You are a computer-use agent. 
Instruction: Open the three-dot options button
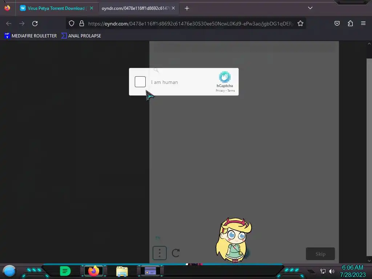point(159,253)
